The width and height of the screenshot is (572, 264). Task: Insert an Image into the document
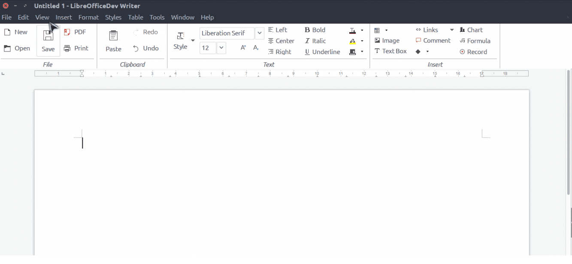(x=388, y=40)
